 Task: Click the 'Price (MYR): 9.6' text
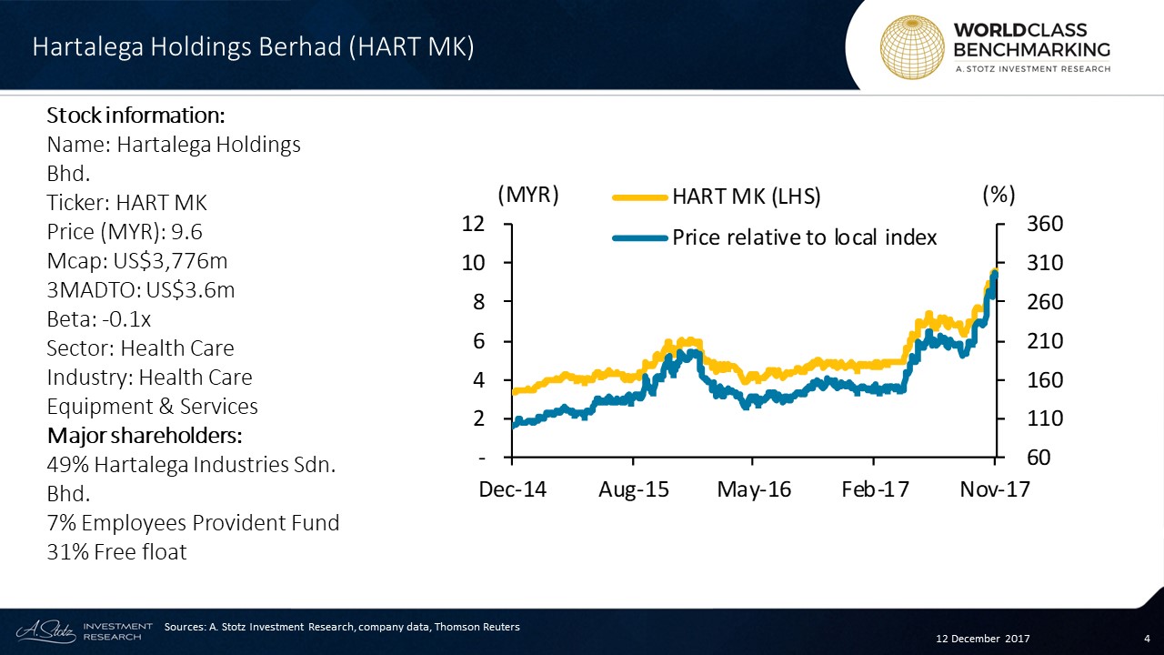tap(124, 232)
